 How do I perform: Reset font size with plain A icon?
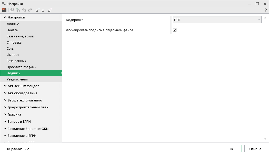(x=43, y=11)
